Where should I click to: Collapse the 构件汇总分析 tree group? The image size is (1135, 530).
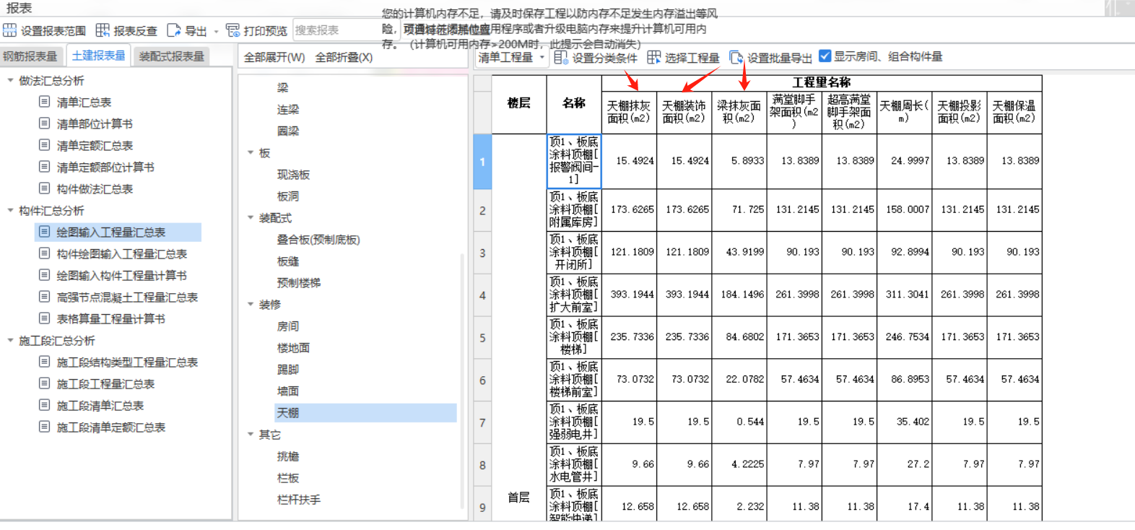(x=10, y=210)
